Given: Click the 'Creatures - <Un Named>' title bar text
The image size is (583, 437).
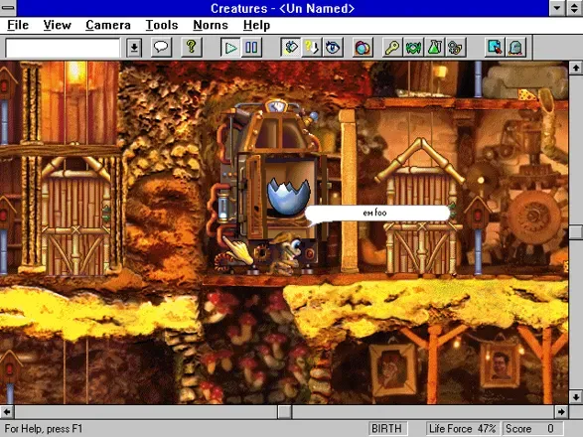Looking at the screenshot, I should point(283,8).
